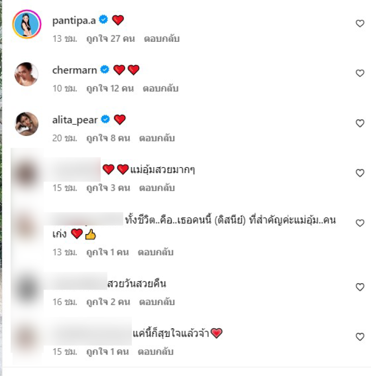Reply to chermarn's comment via ตอบกลับ
Viewport: 371px width, 376px height.
[x=160, y=89]
